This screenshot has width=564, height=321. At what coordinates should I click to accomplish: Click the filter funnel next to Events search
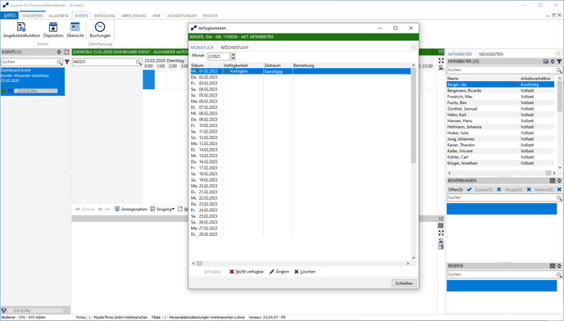(67, 62)
